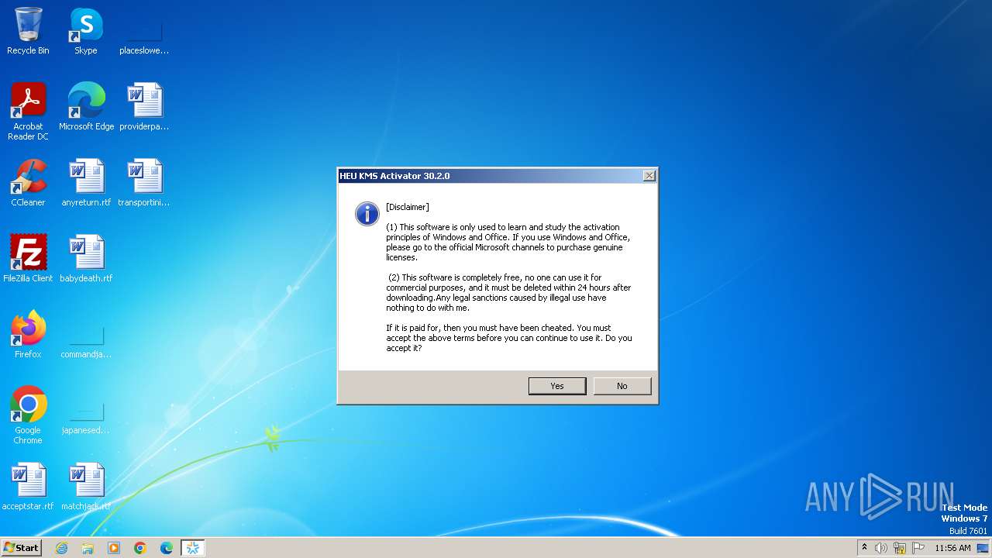Close the HEU KMS Activator dialog
Screen dimensions: 992x558
click(649, 176)
